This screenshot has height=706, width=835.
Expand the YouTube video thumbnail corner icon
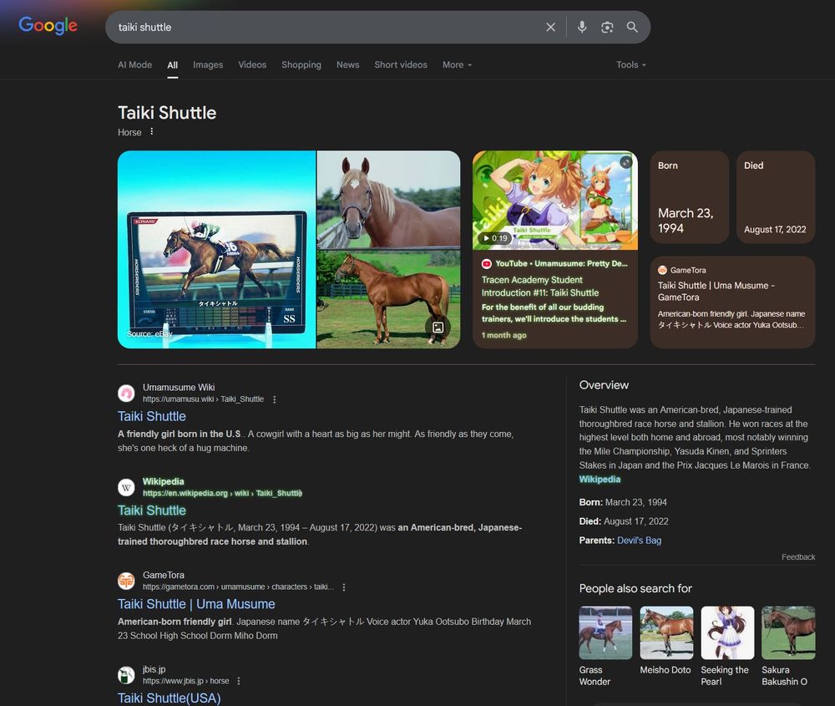coord(625,162)
